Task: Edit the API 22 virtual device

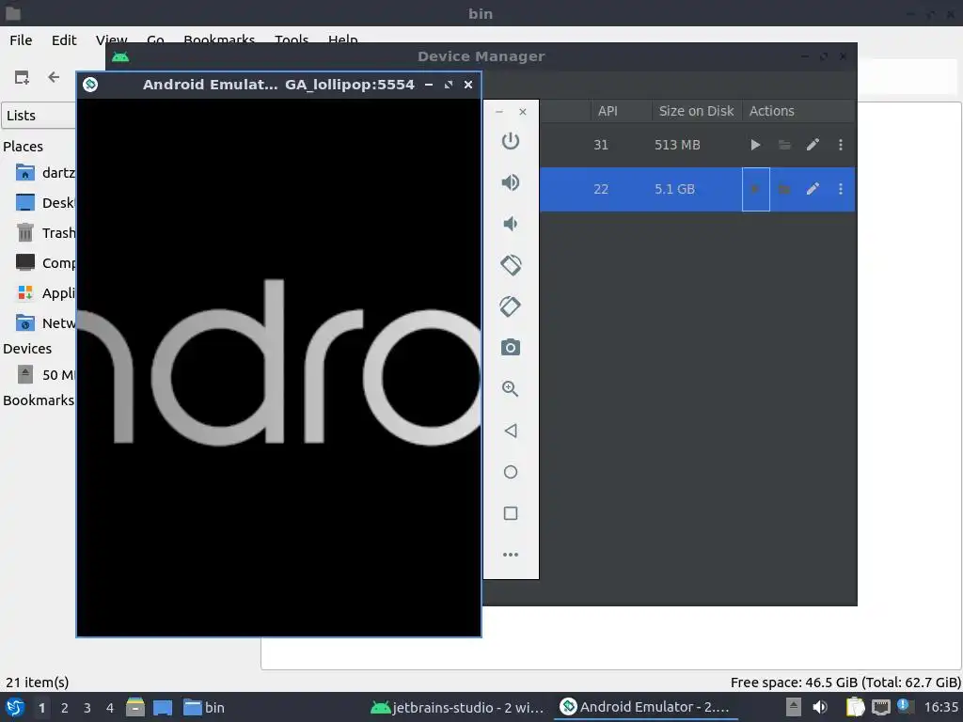Action: (813, 189)
